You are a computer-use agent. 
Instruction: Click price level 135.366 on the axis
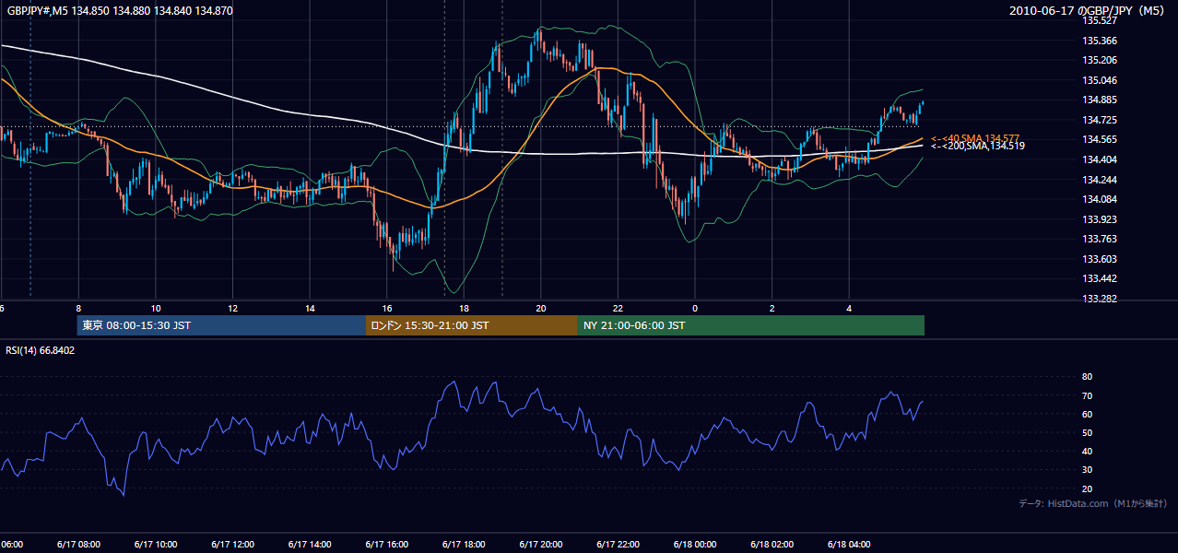[x=1099, y=41]
